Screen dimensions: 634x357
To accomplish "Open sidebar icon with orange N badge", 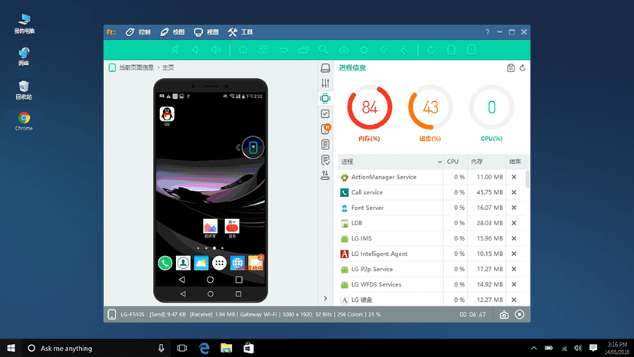I will coord(325,129).
